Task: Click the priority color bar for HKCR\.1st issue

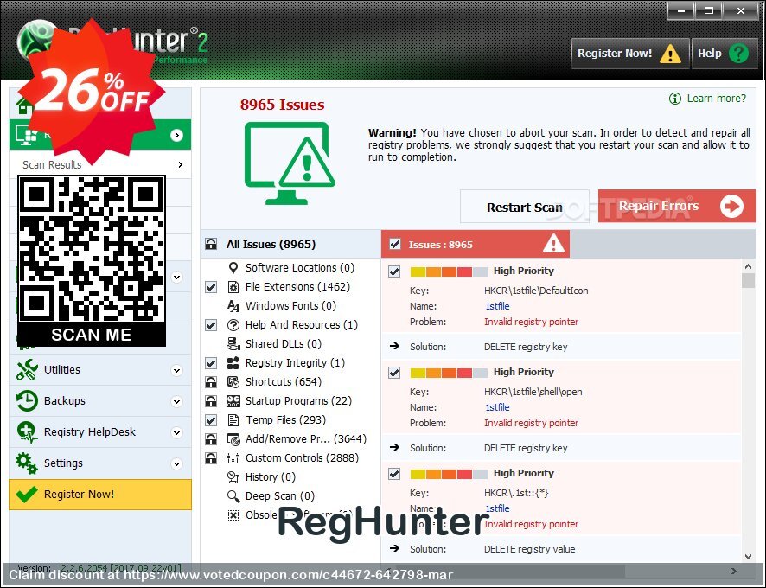Action: tap(449, 474)
